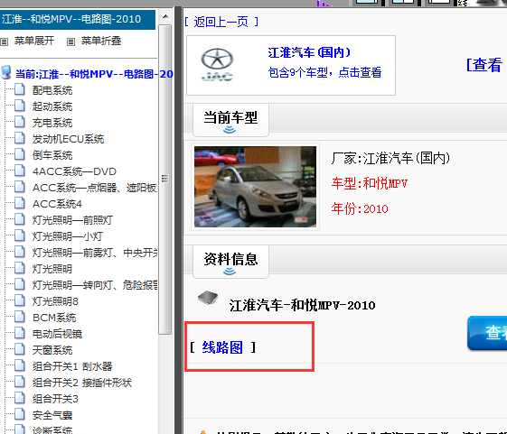Screen dimensions: 507x434
Task: Click the JAC brand logo
Action: point(217,65)
